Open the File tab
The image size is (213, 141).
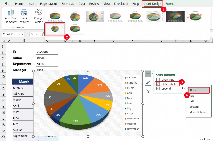coord(7,4)
